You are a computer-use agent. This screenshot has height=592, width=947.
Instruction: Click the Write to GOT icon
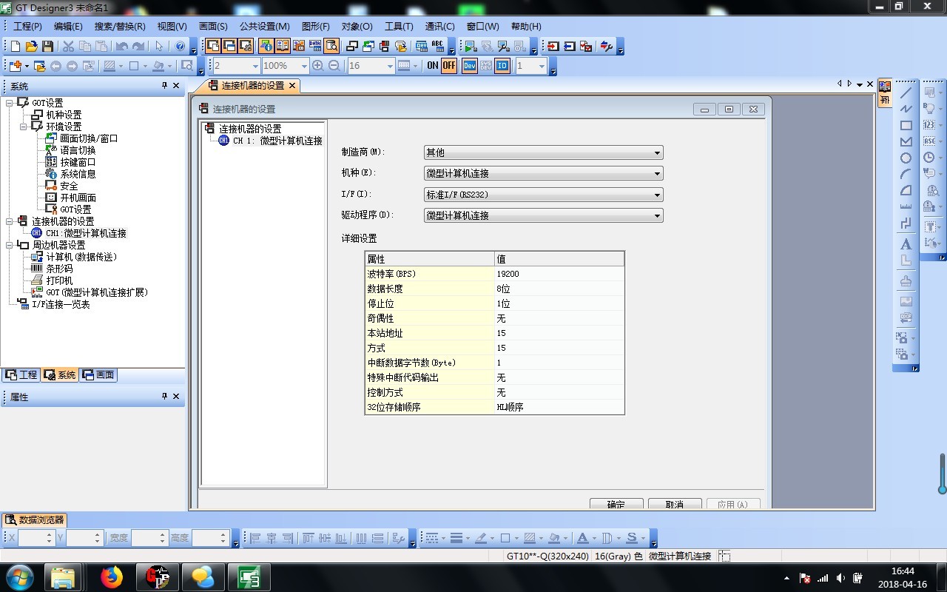553,46
